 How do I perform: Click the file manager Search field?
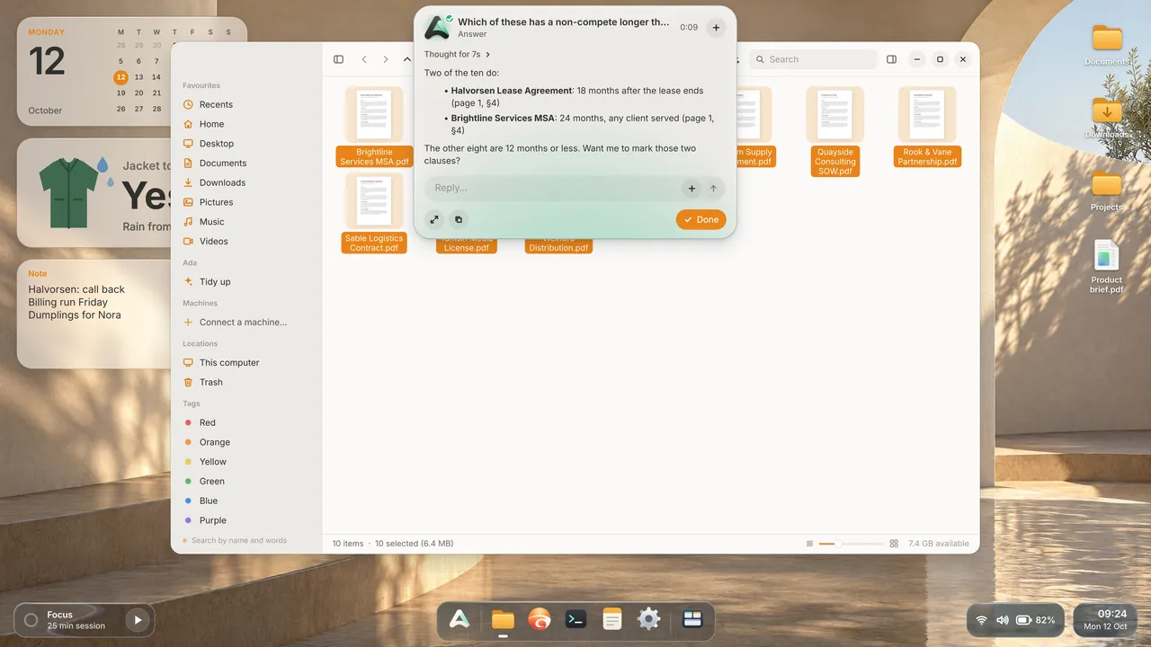(x=813, y=59)
